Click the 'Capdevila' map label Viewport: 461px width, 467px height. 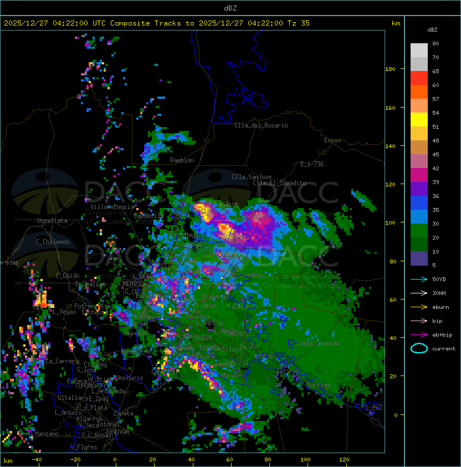tap(148, 215)
